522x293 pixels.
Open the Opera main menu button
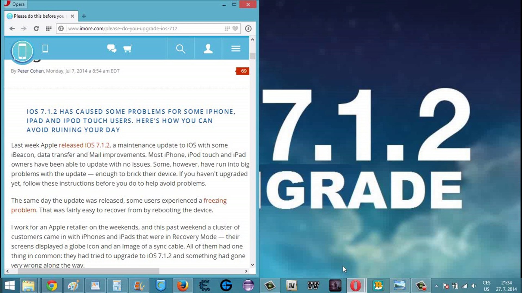(15, 4)
